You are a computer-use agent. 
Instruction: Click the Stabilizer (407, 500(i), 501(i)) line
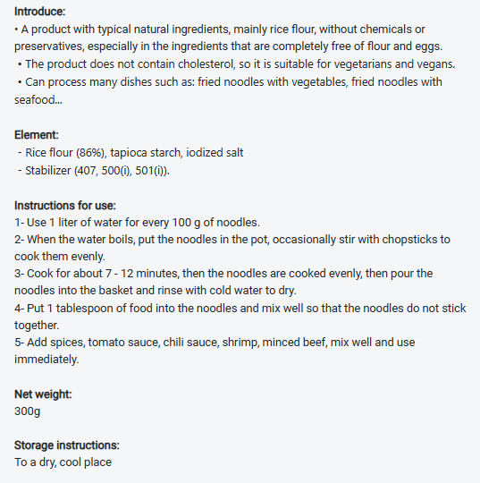pyautogui.click(x=94, y=171)
